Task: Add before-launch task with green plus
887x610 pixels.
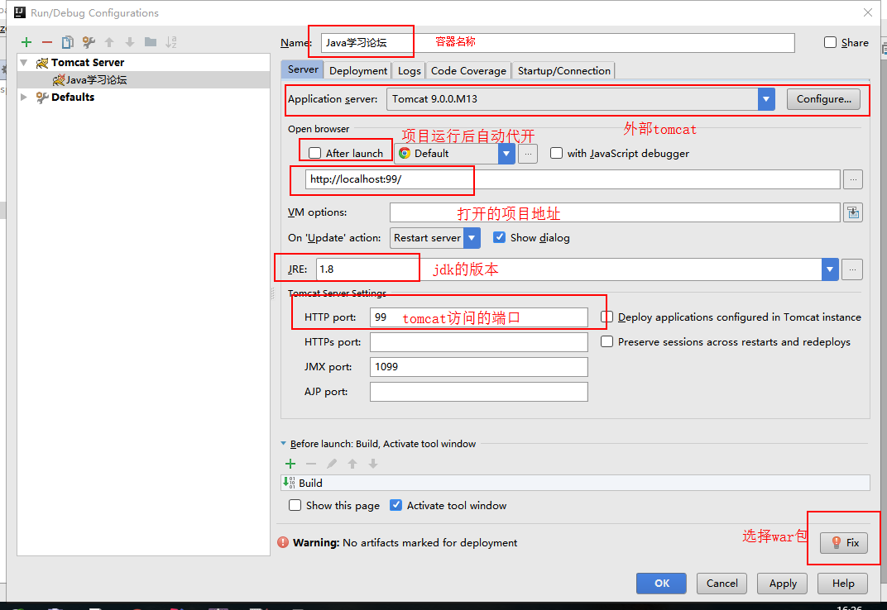Action: tap(290, 465)
